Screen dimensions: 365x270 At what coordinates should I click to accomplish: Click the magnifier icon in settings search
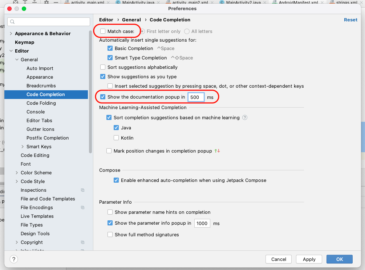13,22
